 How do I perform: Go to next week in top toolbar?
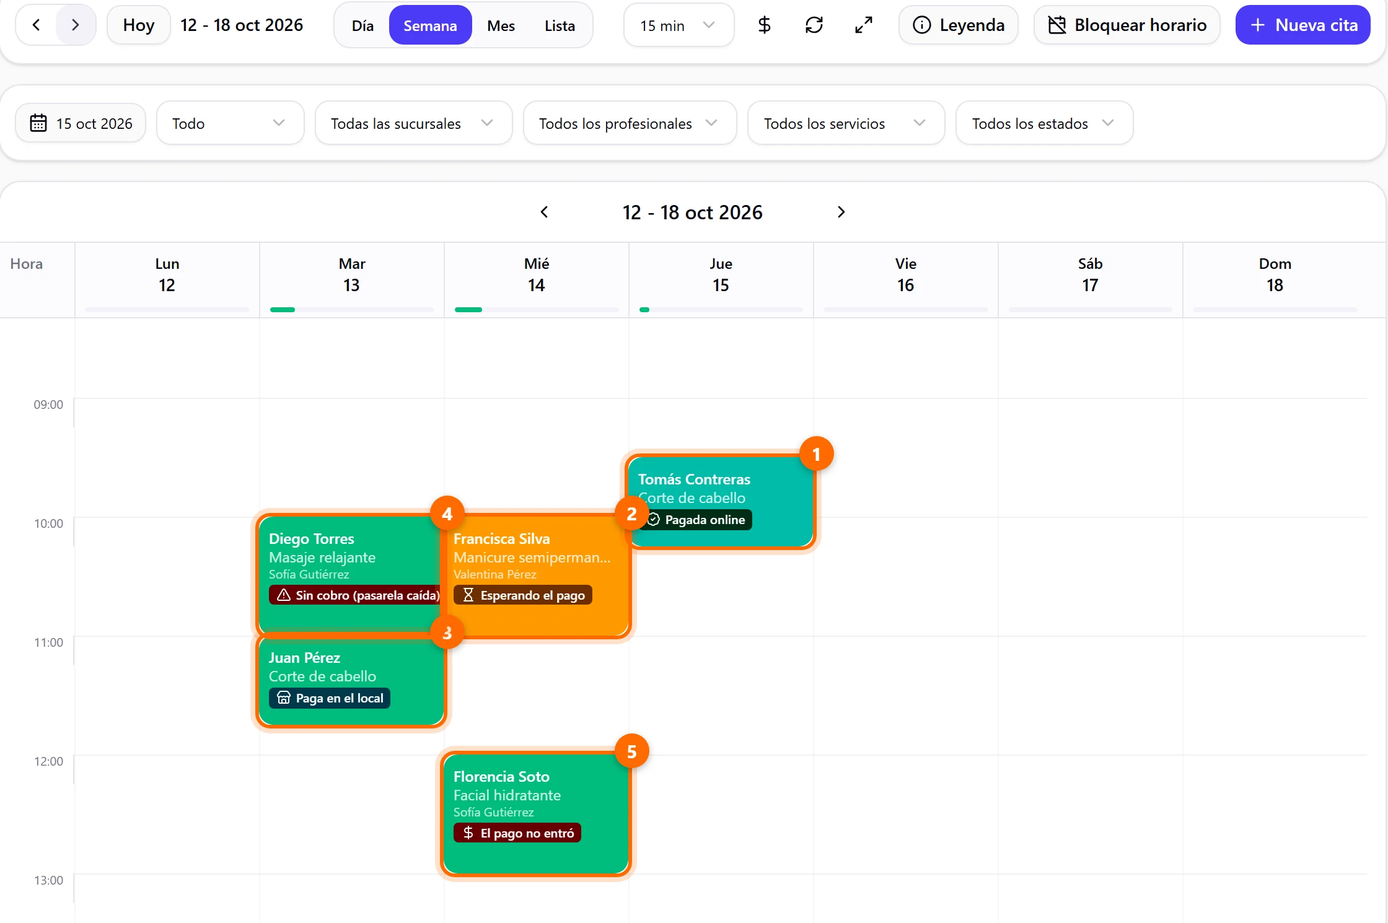tap(75, 25)
